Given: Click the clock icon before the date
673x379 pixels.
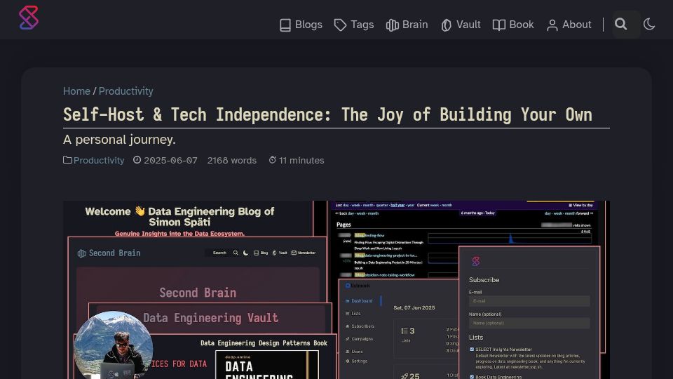Looking at the screenshot, I should click(x=137, y=160).
